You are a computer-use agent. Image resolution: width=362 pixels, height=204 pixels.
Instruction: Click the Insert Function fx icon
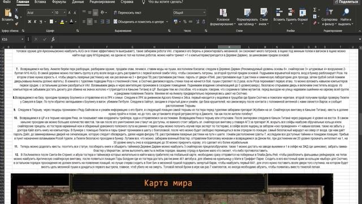point(53,39)
